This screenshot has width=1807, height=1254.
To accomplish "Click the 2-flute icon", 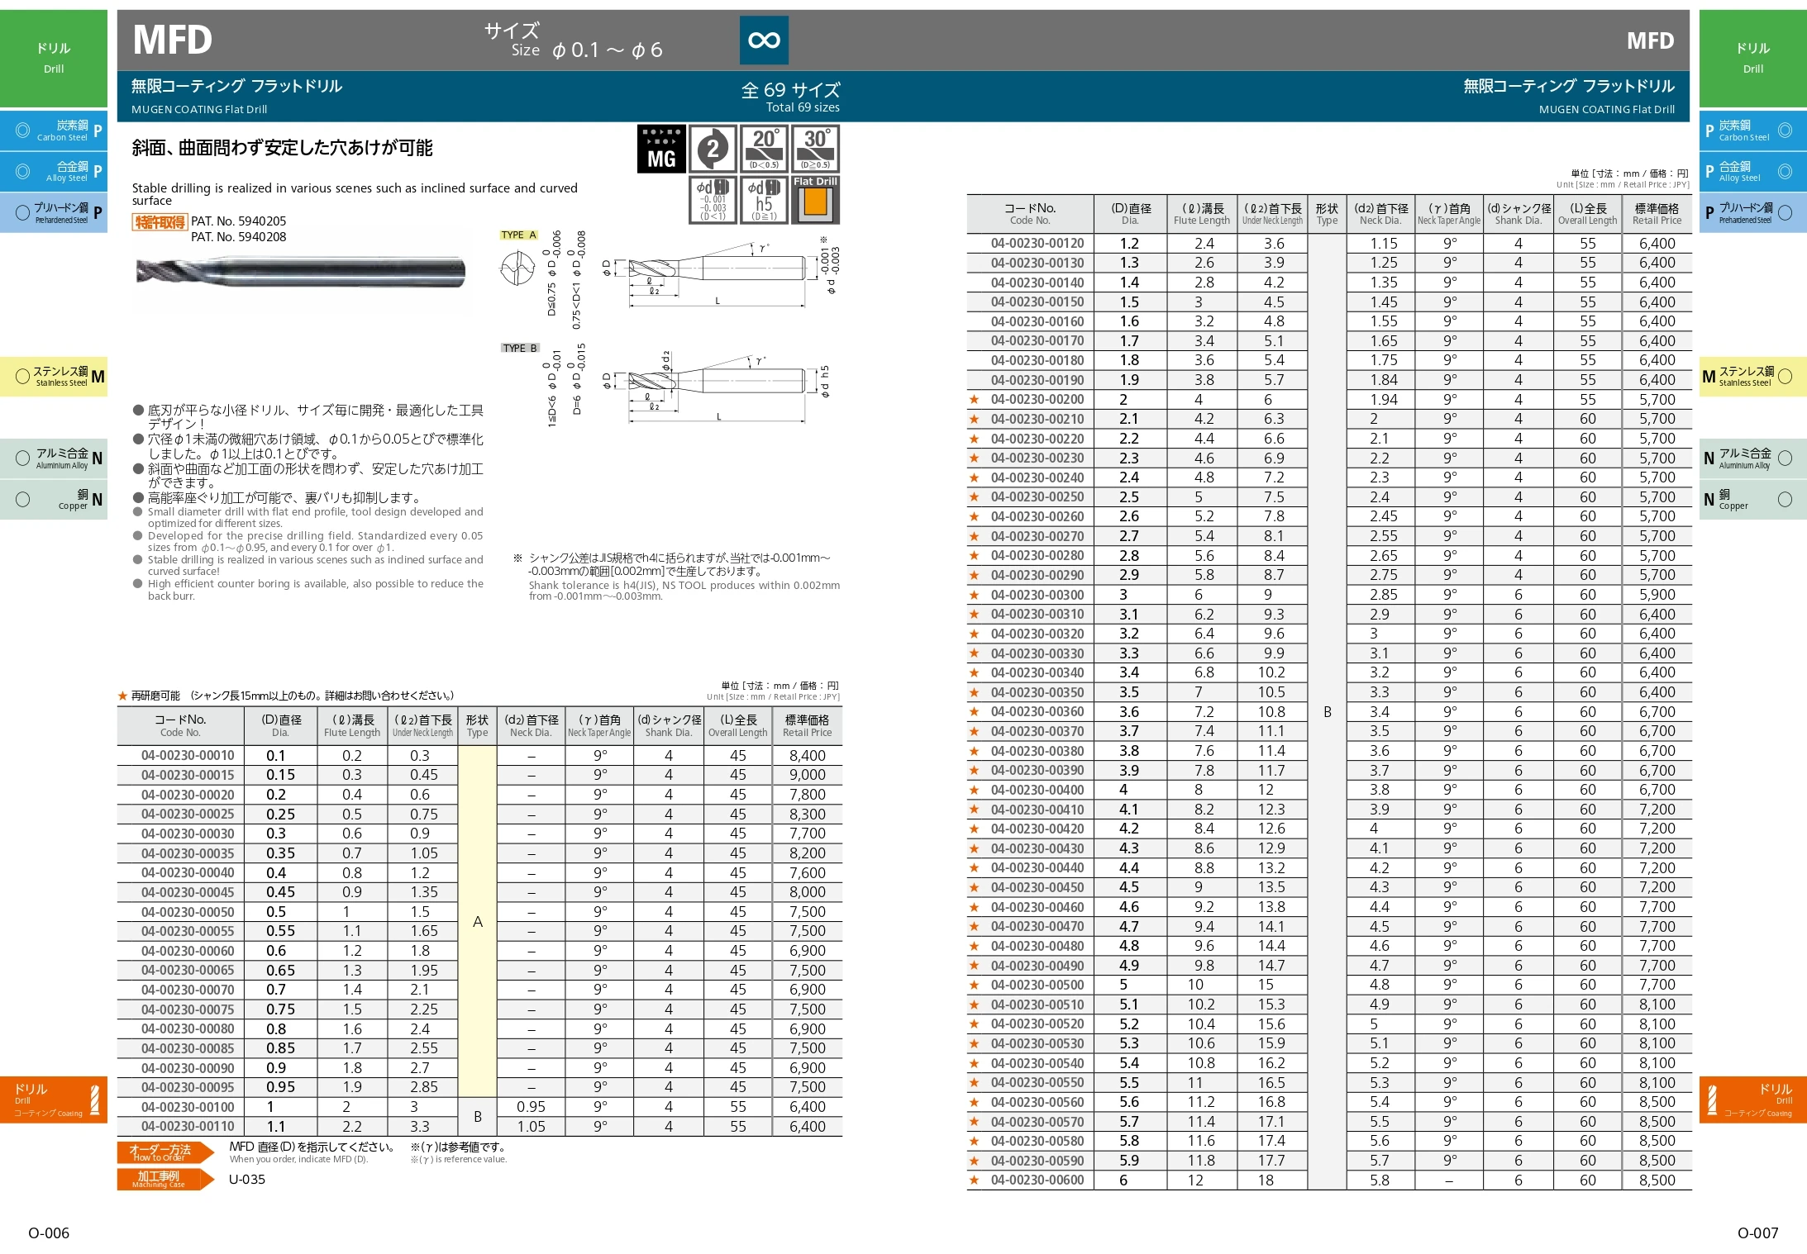I will 713,149.
